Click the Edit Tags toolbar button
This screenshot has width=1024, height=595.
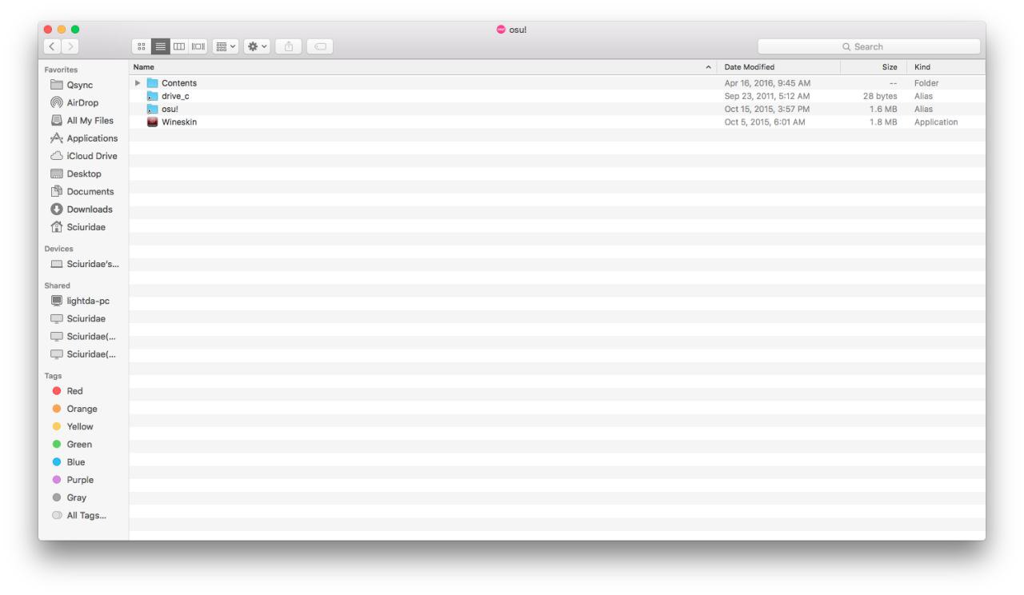tap(321, 47)
